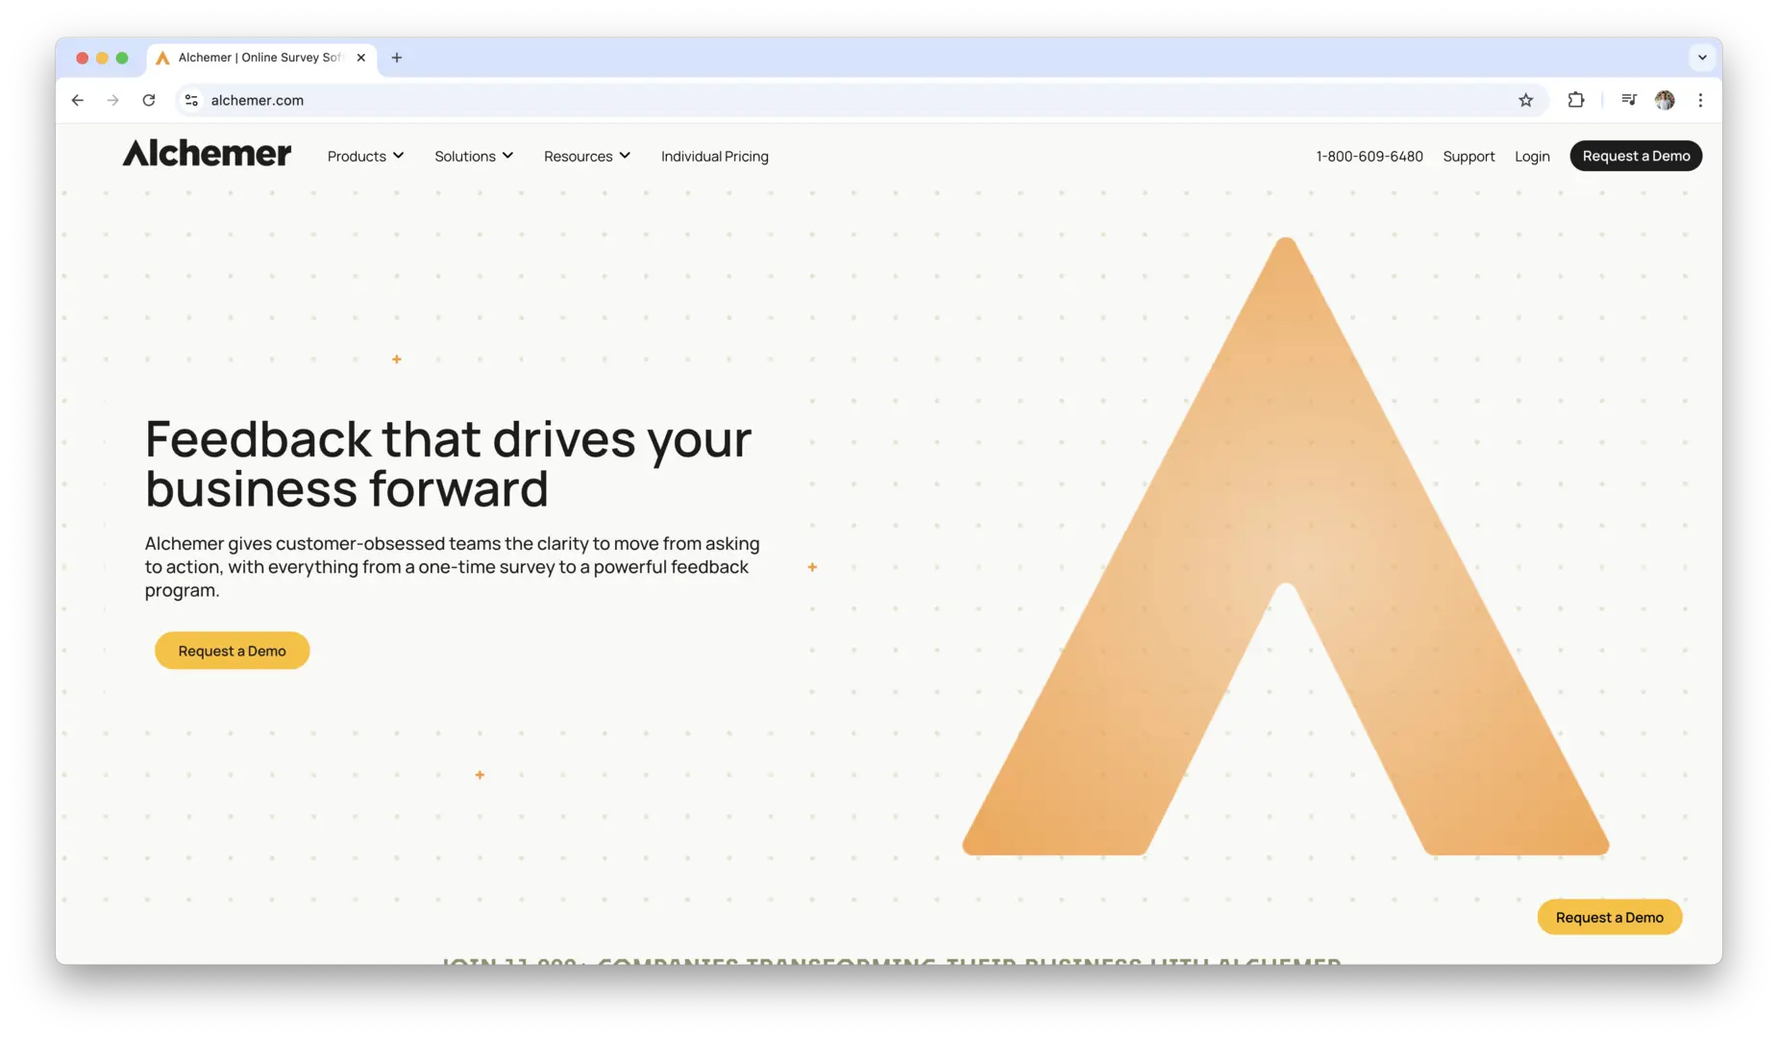Click the browser forward arrow
1778x1038 pixels.
click(113, 100)
